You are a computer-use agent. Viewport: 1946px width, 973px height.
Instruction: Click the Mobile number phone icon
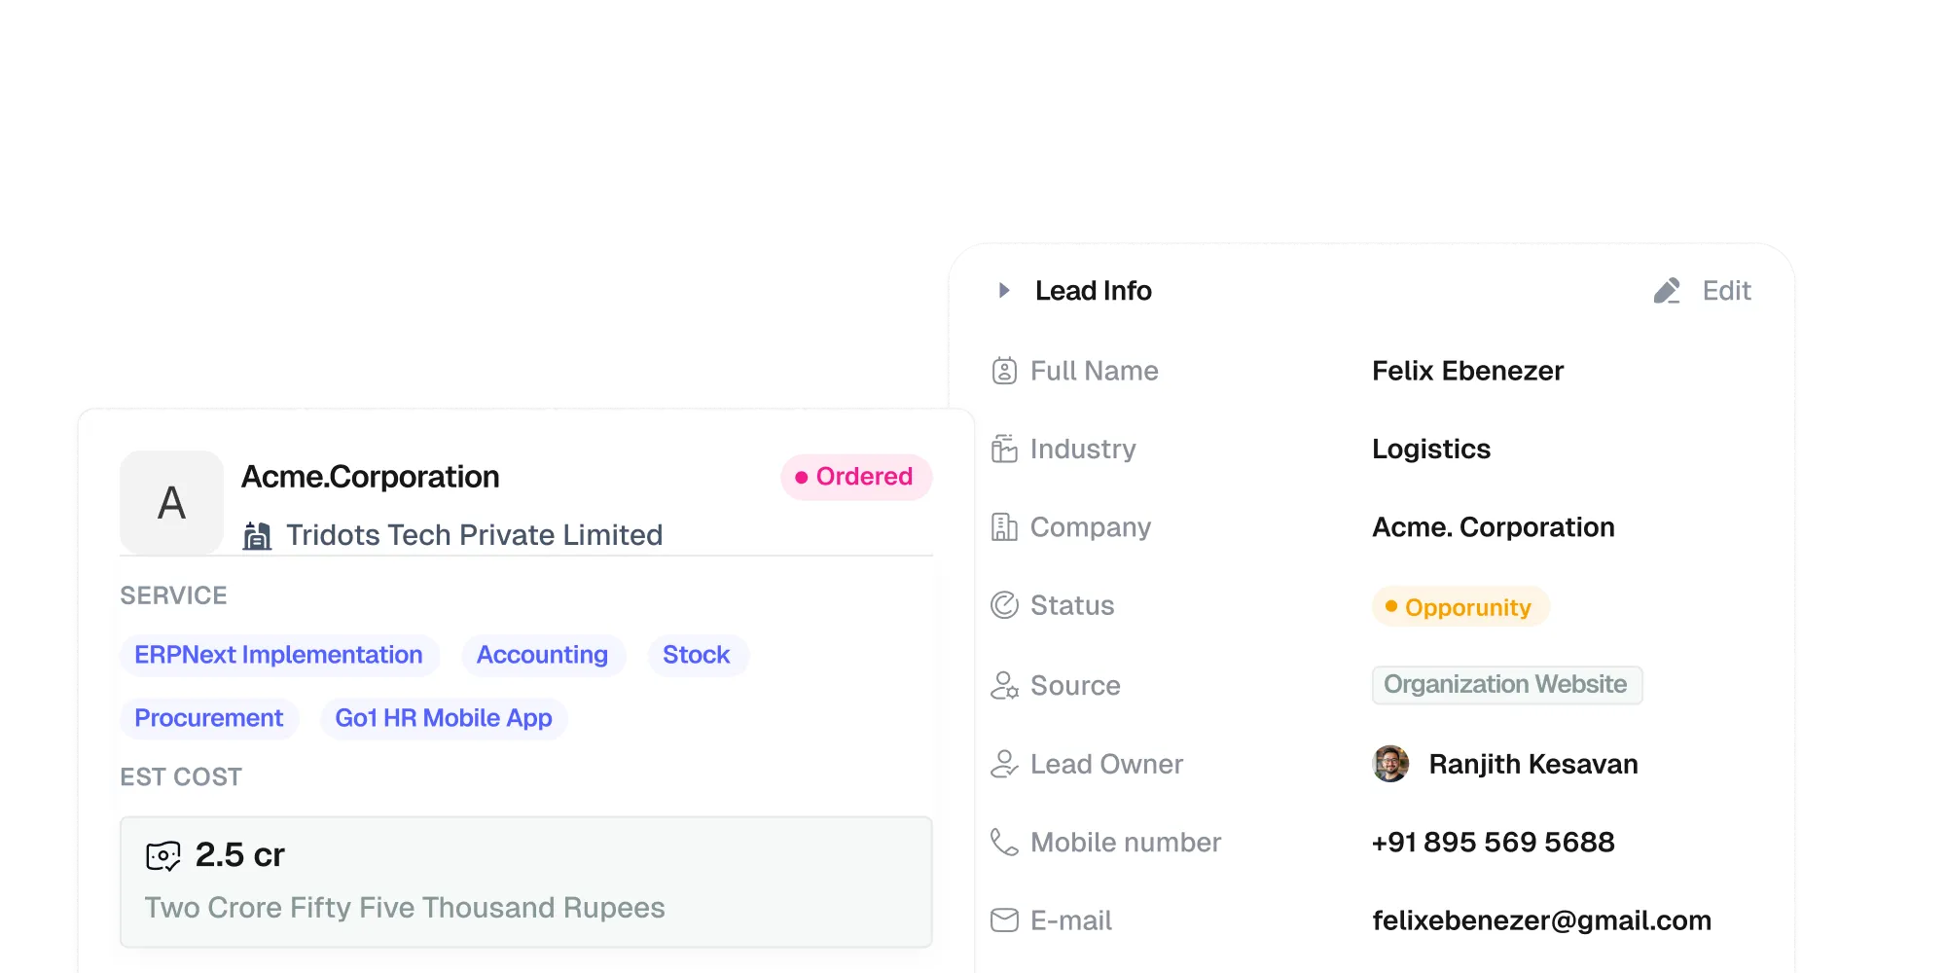[1004, 842]
